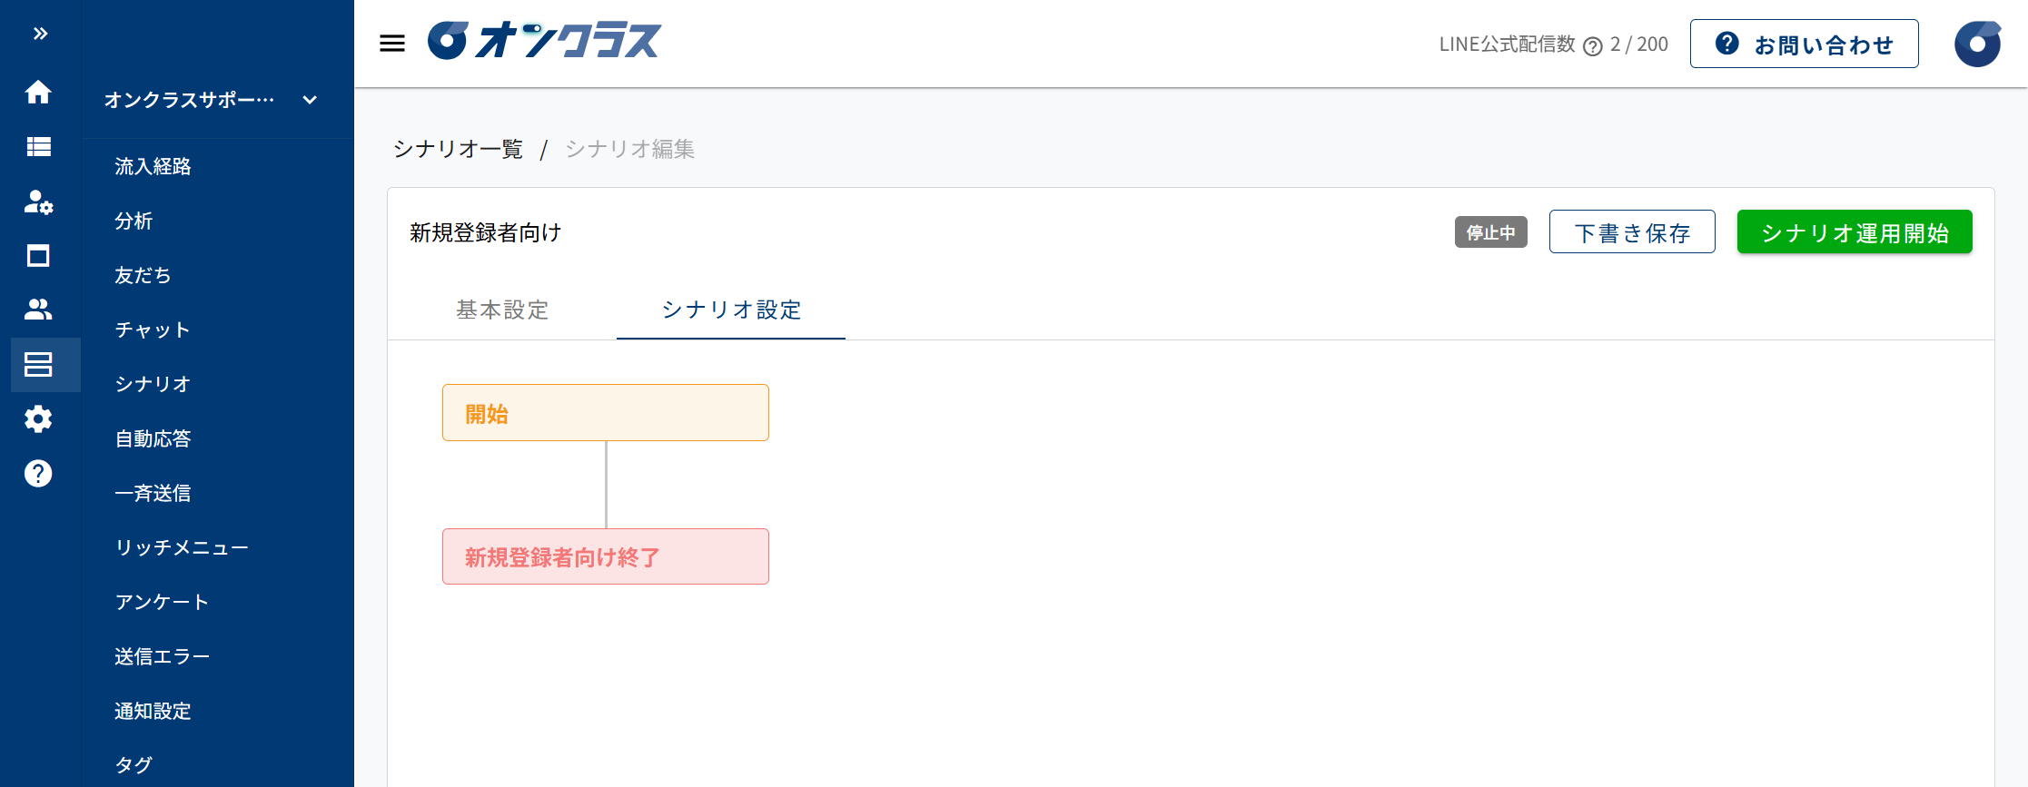The width and height of the screenshot is (2028, 787).
Task: Toggle the hamburger menu next to logo
Action: (392, 43)
